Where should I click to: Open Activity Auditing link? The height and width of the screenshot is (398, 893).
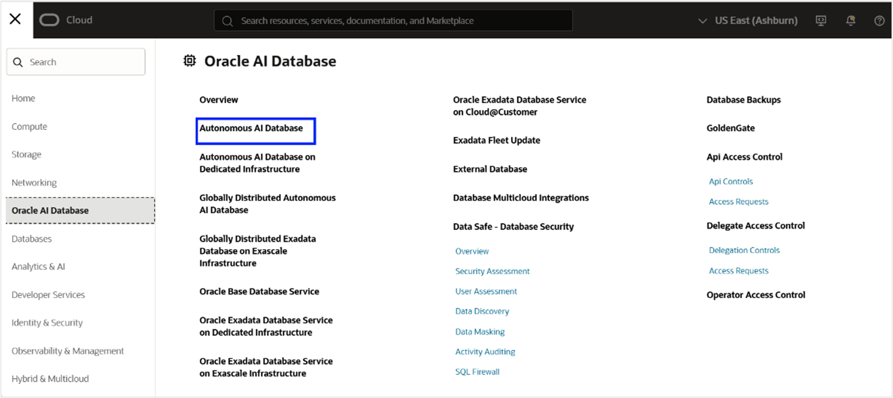[x=485, y=352]
